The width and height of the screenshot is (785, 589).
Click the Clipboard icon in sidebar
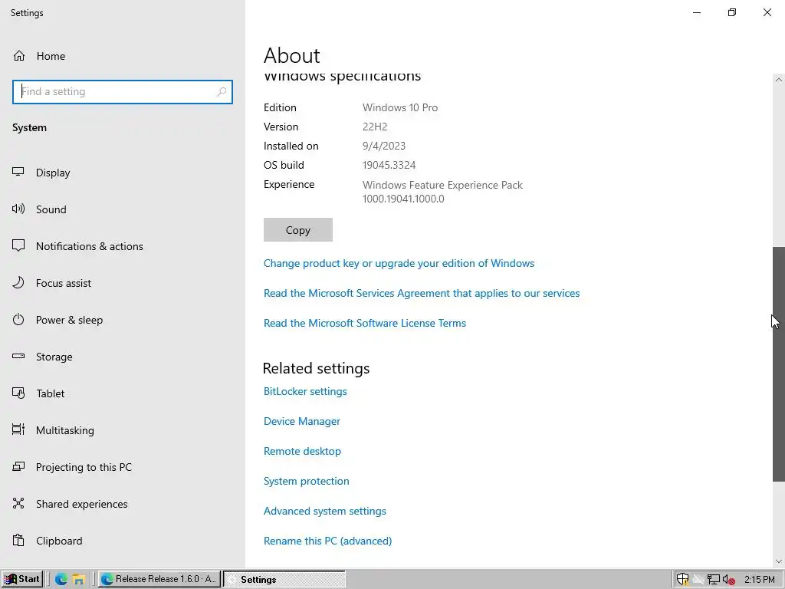[x=18, y=541]
